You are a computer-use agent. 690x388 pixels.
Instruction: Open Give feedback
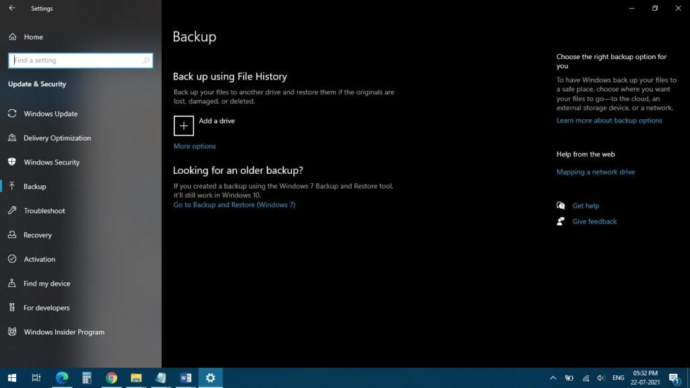[x=594, y=222]
